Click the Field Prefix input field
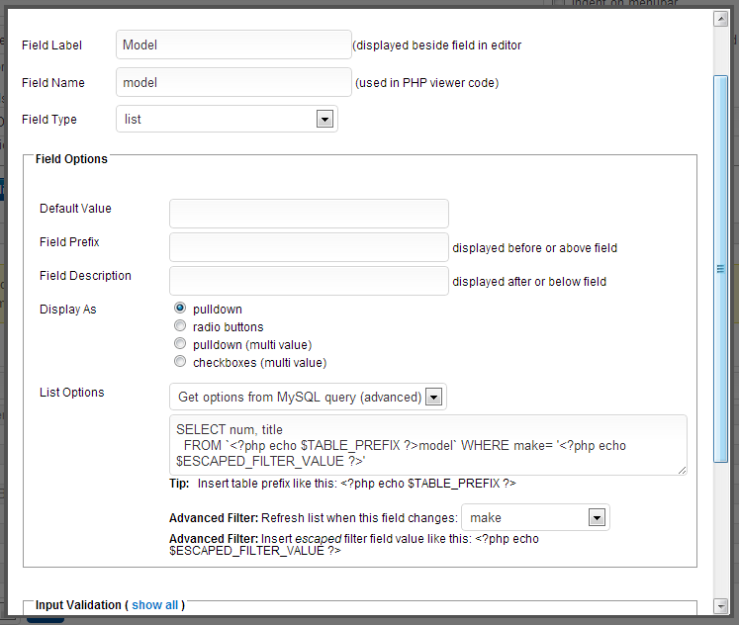739x625 pixels. 309,247
